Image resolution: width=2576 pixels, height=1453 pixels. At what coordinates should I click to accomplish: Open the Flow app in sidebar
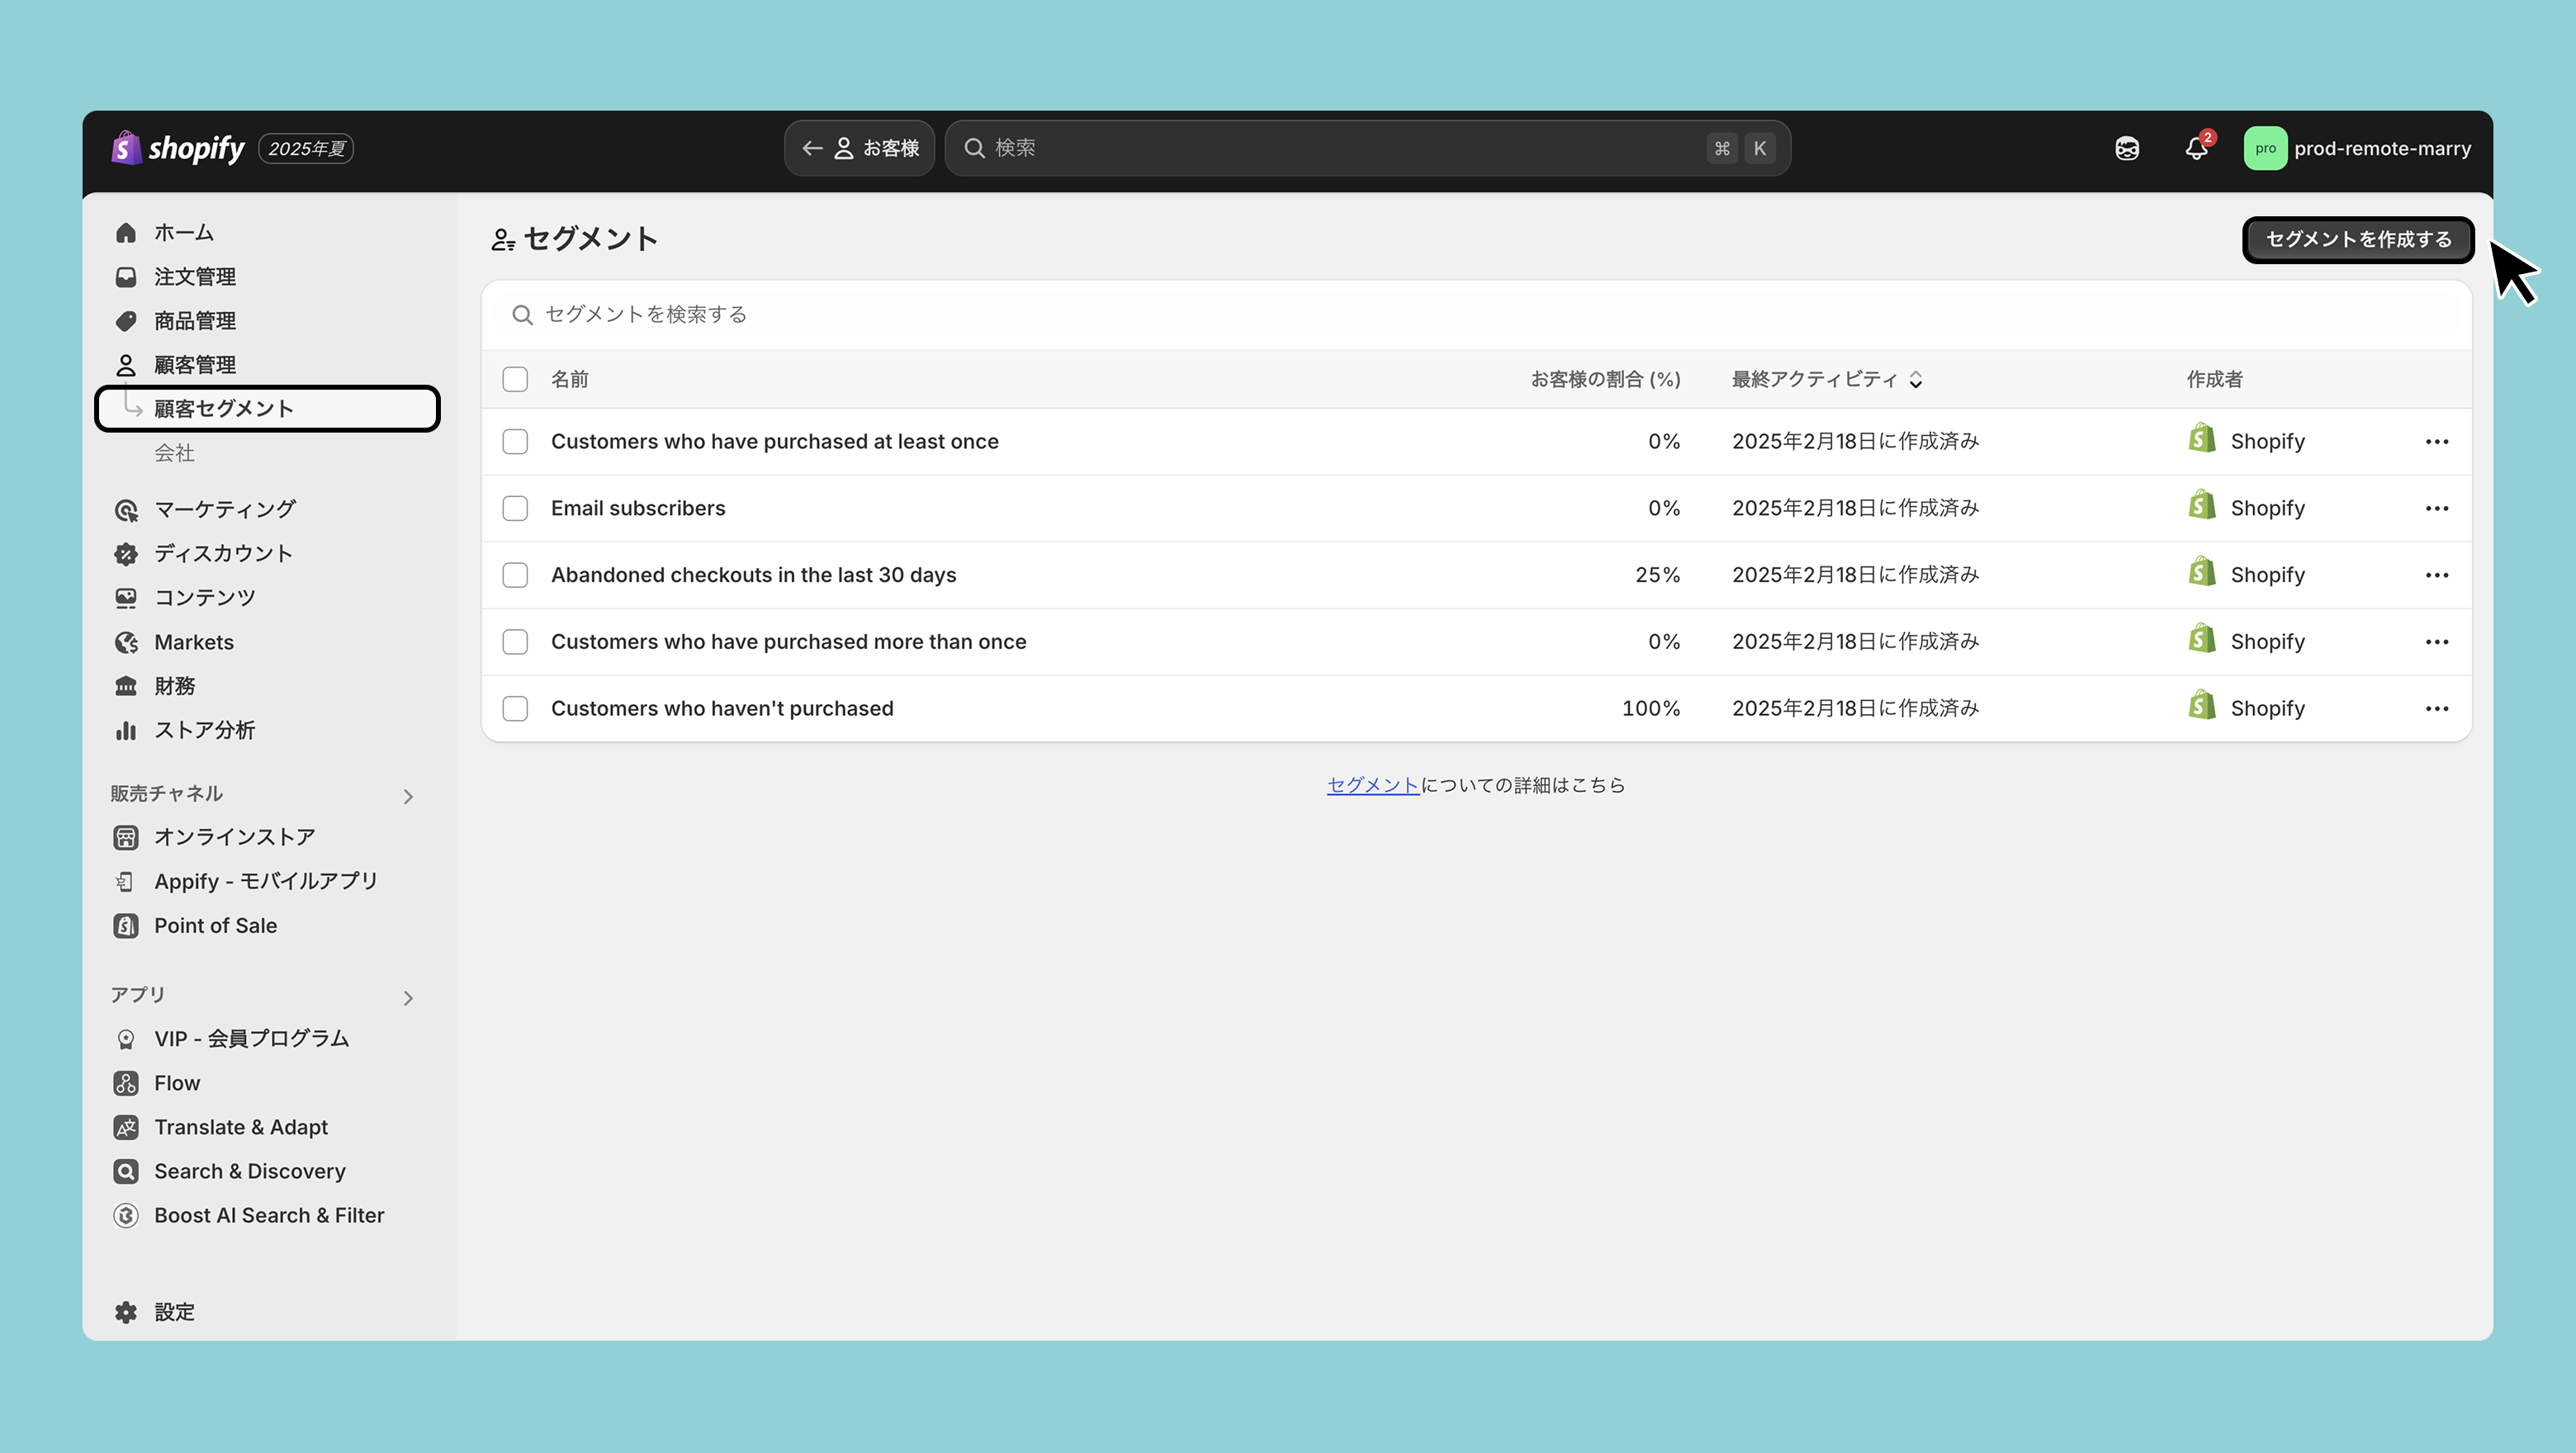pyautogui.click(x=177, y=1083)
